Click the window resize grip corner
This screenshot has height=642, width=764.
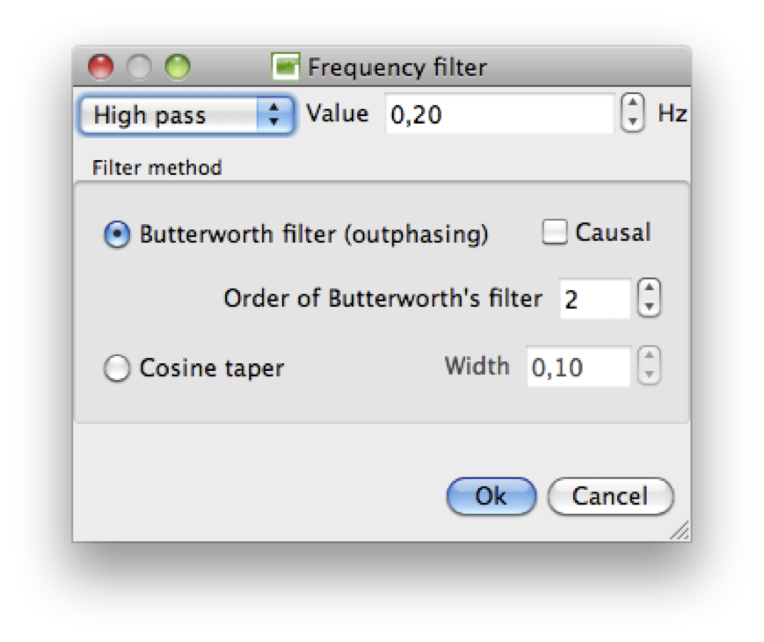680,530
